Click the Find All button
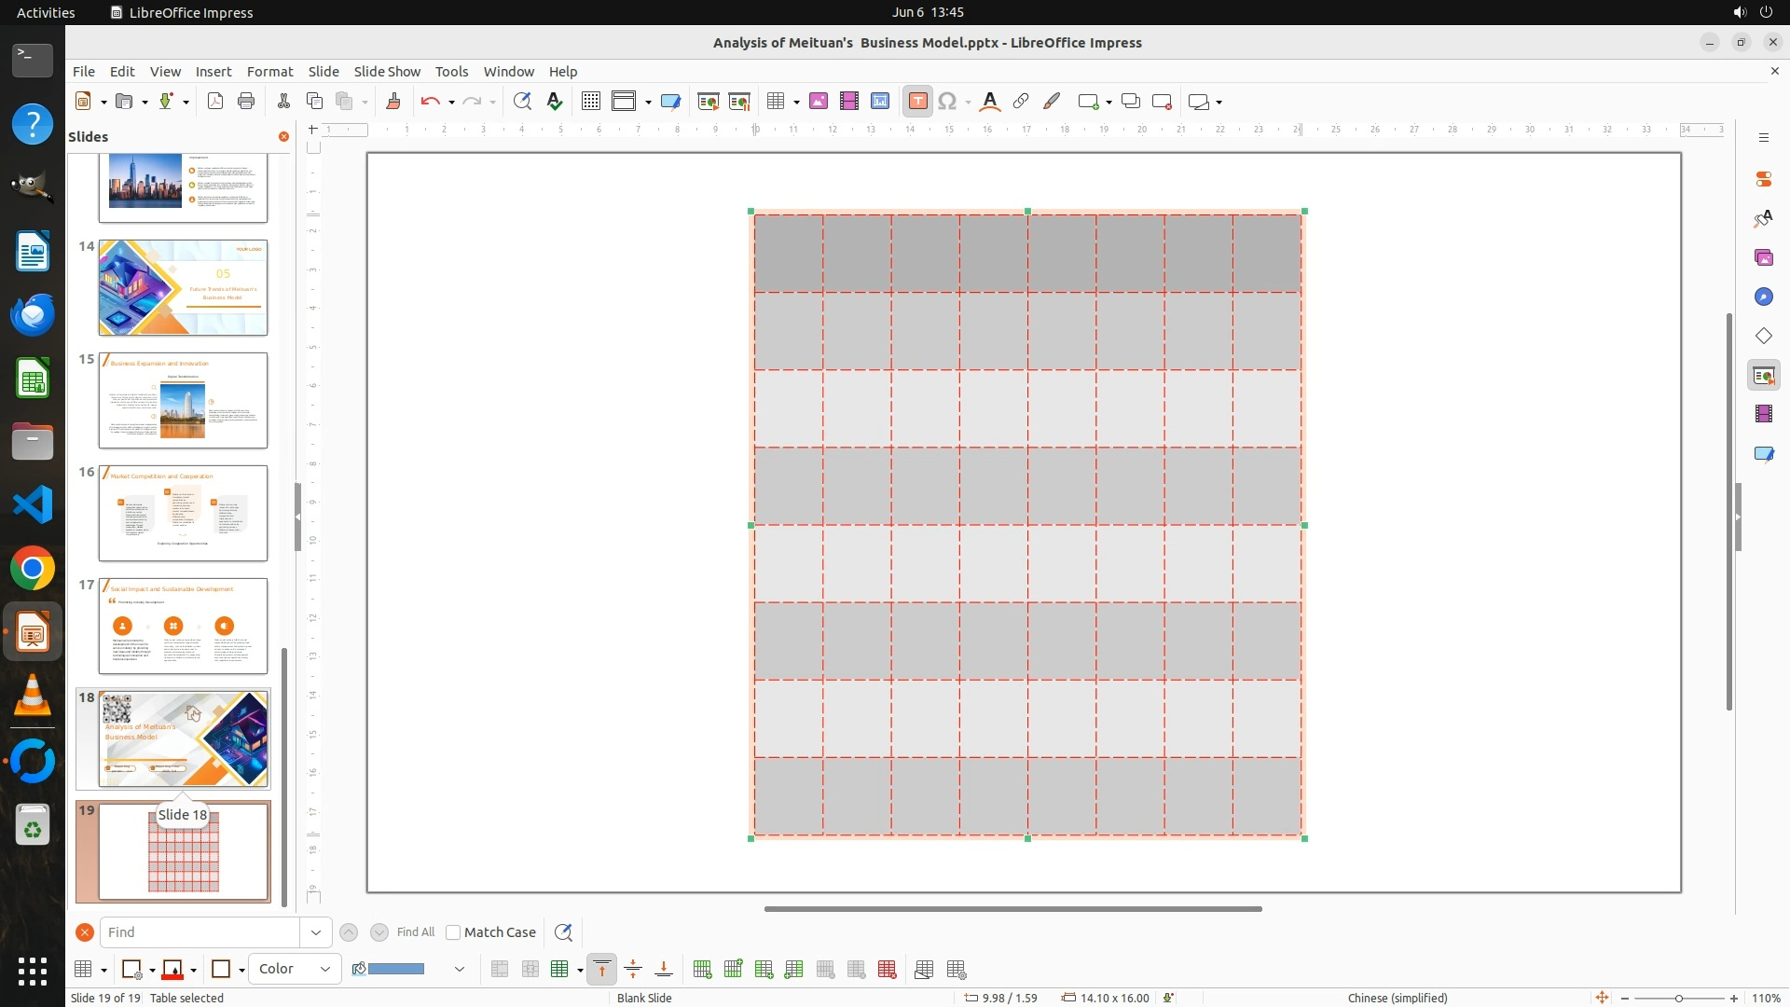The width and height of the screenshot is (1790, 1007). [x=415, y=932]
